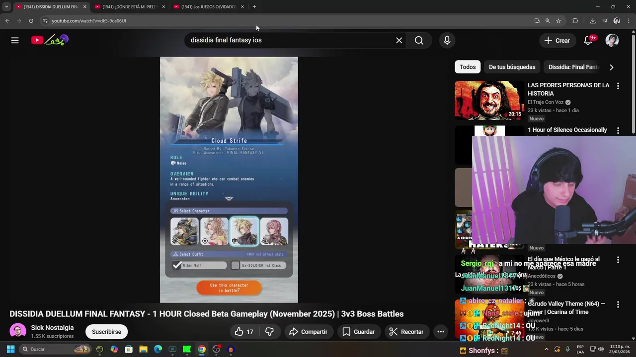Viewport: 636px width, 357px height.
Task: Open the Windows Start menu
Action: tap(10, 349)
